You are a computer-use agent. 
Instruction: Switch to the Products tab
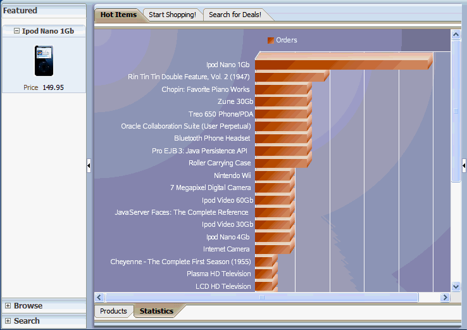click(x=113, y=311)
